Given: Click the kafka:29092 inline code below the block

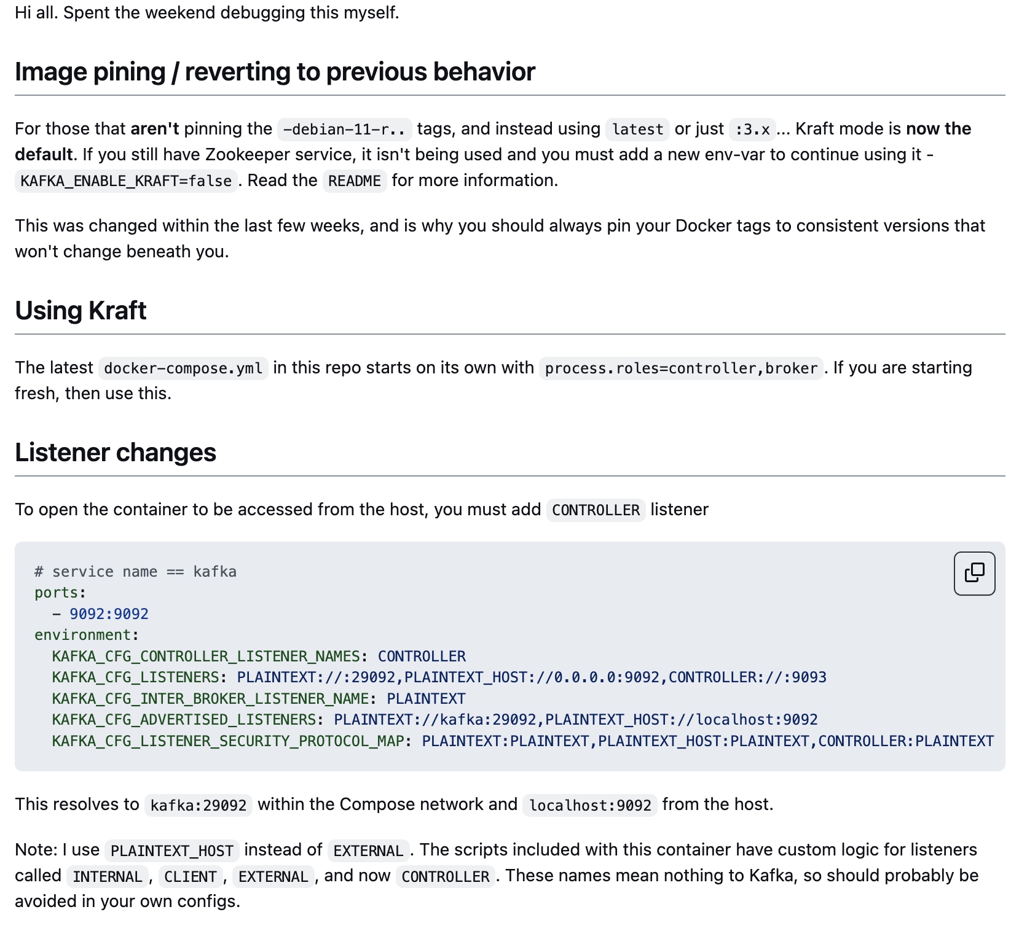Looking at the screenshot, I should tap(198, 805).
